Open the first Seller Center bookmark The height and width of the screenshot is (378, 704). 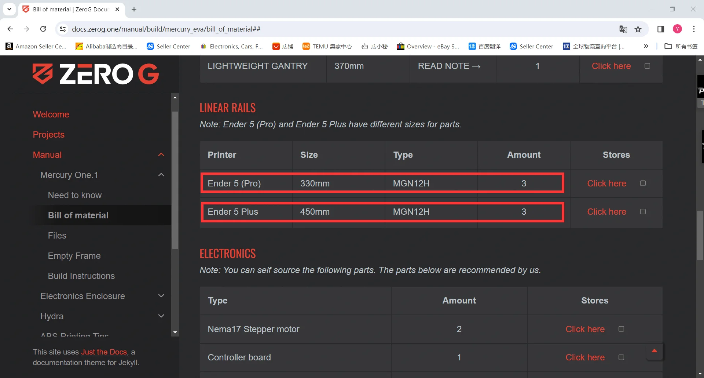coord(169,46)
